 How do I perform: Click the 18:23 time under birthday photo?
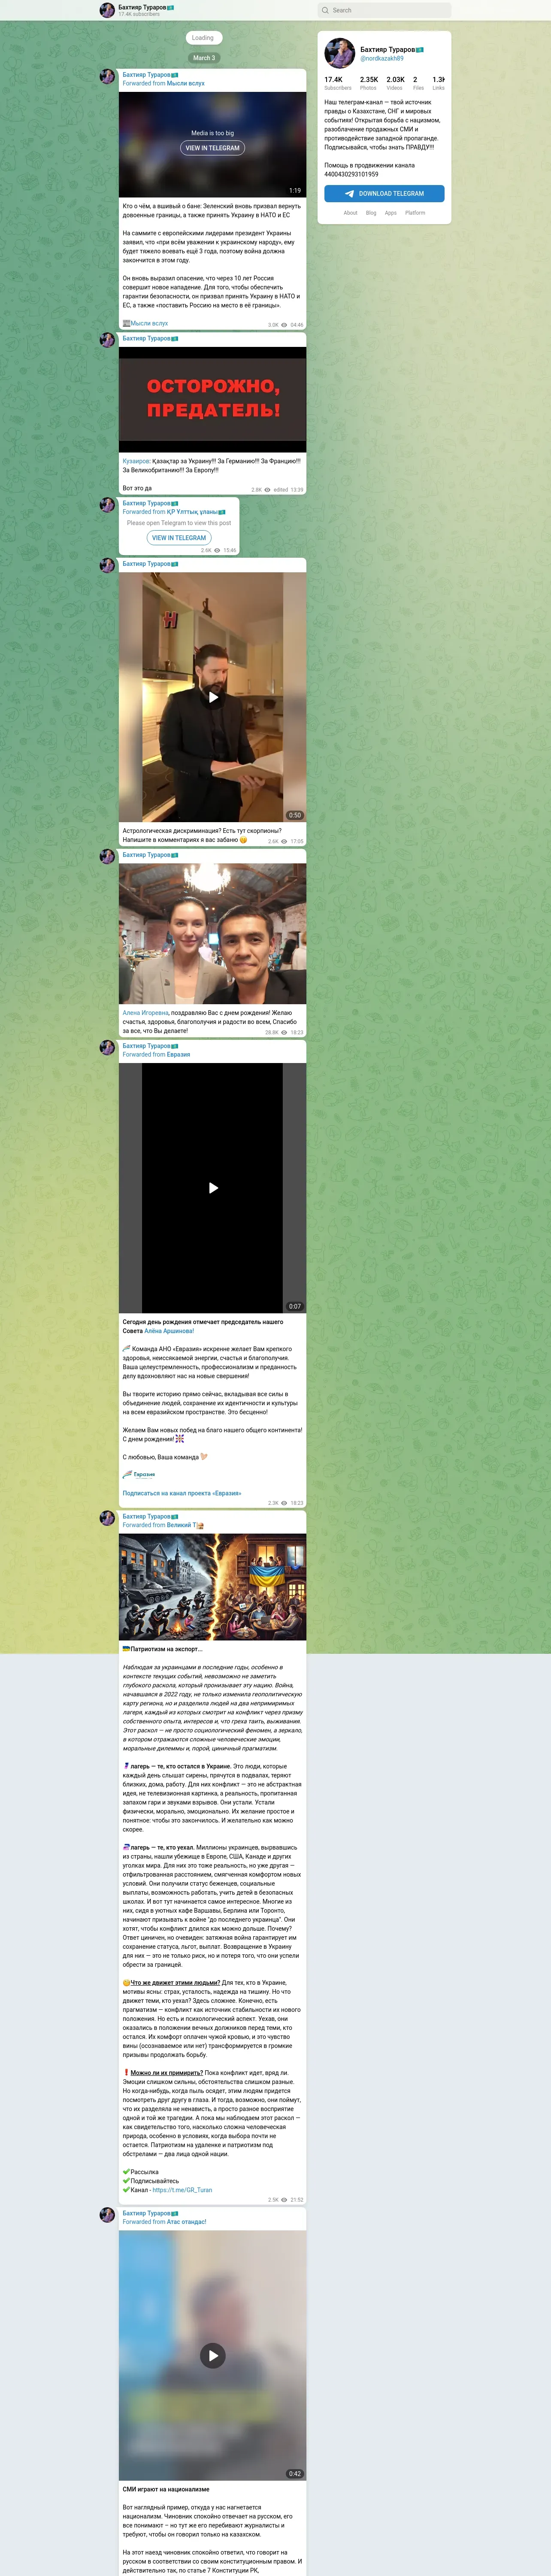[x=297, y=1032]
